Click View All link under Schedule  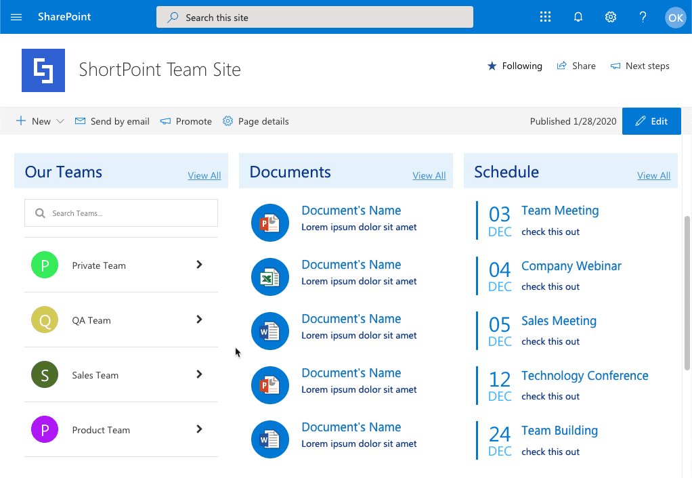click(x=653, y=175)
